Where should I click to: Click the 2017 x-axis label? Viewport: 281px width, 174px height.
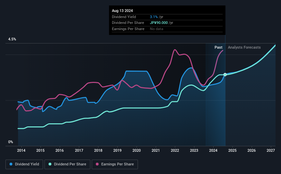(x=79, y=150)
